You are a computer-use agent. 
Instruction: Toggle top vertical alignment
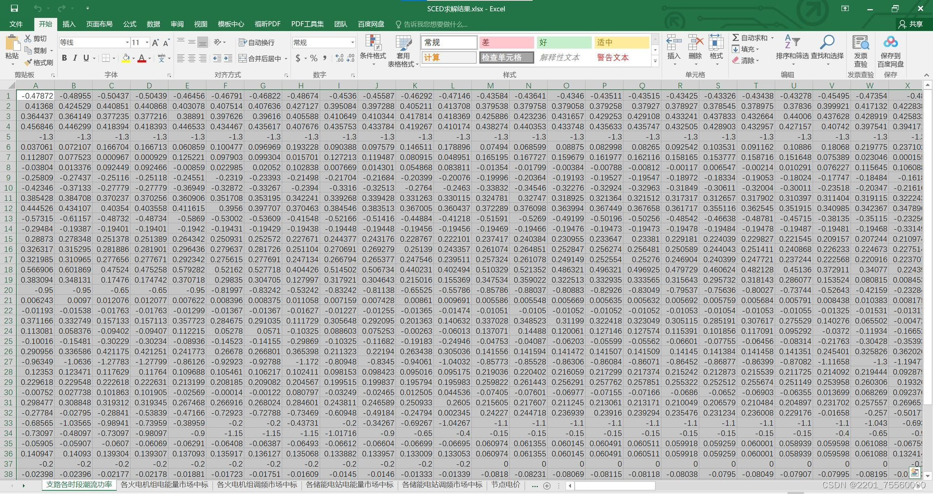[x=181, y=42]
